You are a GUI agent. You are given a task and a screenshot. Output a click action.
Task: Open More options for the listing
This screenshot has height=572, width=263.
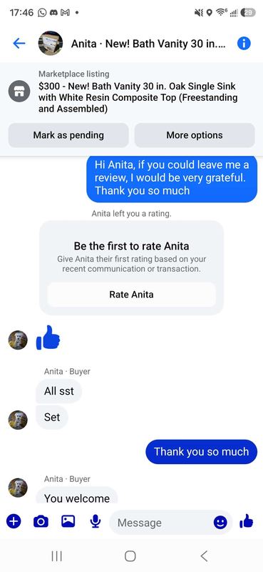pyautogui.click(x=195, y=135)
